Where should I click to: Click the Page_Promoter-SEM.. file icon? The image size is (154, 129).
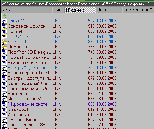(x=4, y=125)
